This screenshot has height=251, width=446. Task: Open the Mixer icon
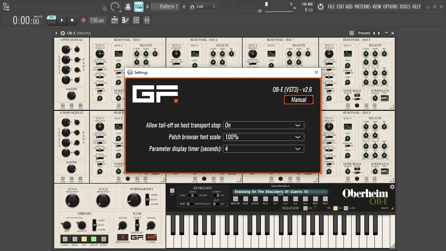[x=147, y=20]
